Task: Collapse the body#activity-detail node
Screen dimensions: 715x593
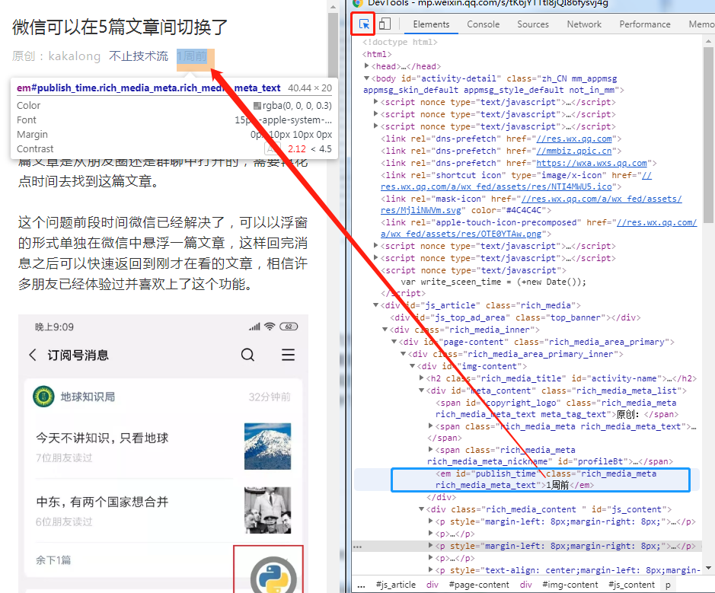Action: [x=366, y=78]
